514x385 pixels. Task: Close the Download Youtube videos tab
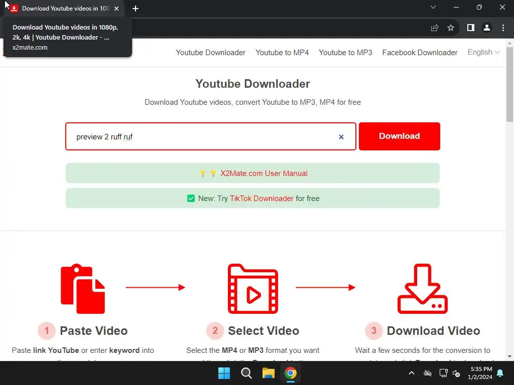coord(116,9)
